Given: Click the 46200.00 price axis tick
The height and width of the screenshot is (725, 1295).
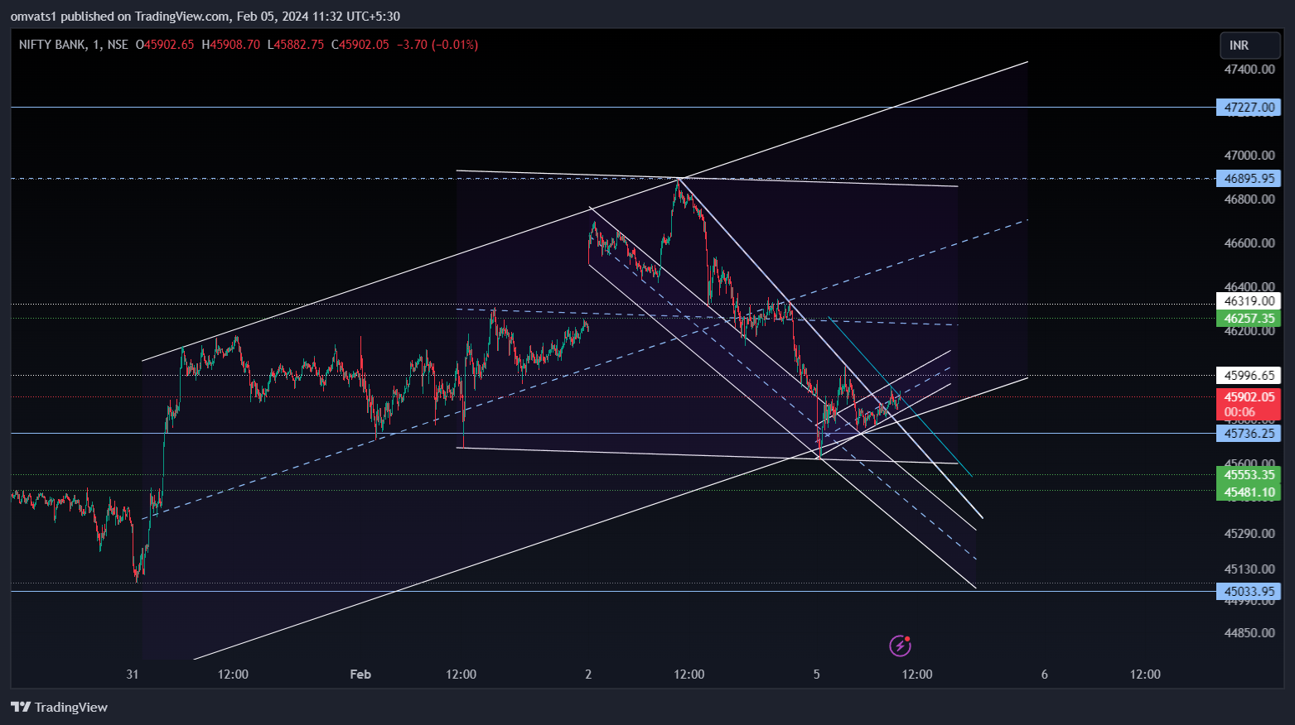Looking at the screenshot, I should pyautogui.click(x=1249, y=330).
